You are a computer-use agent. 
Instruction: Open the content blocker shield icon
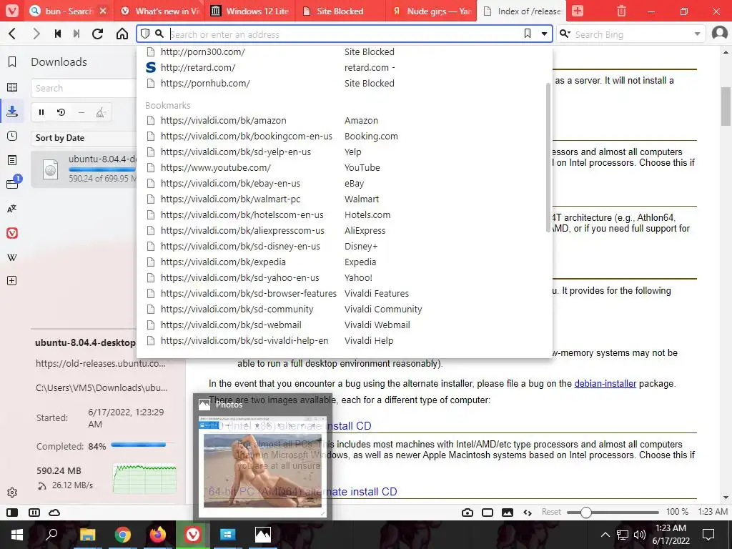point(144,34)
